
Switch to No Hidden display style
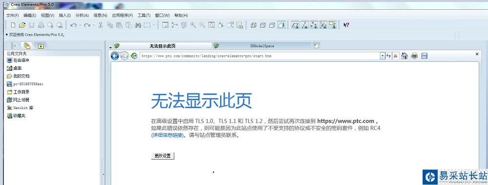point(272,25)
